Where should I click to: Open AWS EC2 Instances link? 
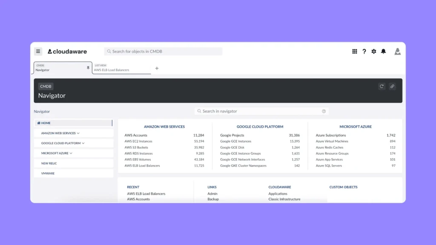point(138,141)
